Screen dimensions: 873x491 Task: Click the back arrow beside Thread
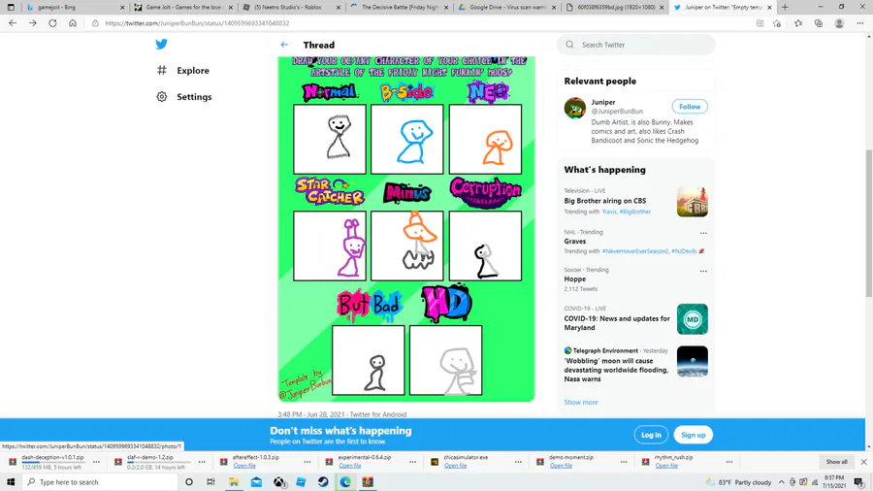(x=284, y=45)
